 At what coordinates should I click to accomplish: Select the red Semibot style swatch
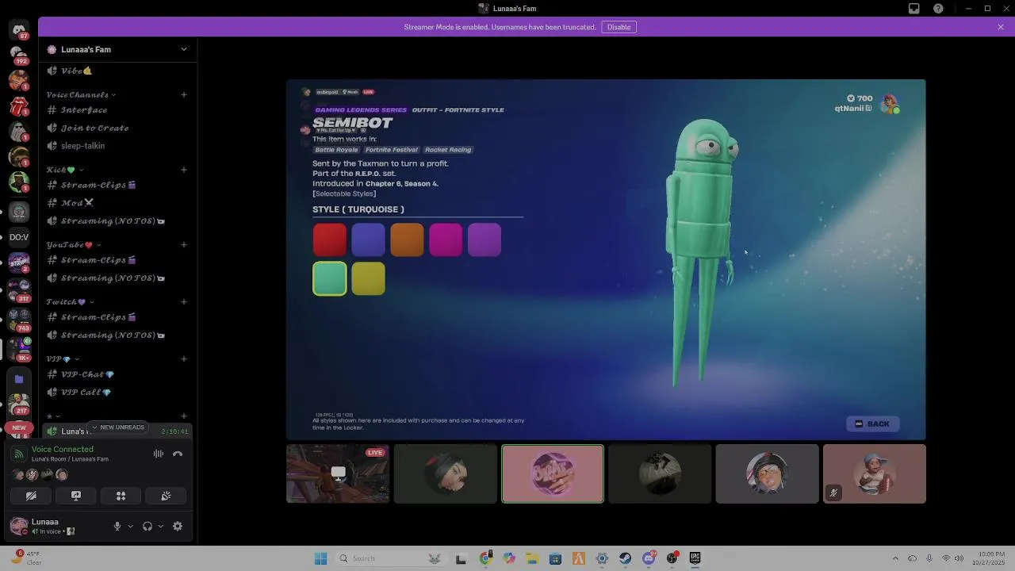330,240
